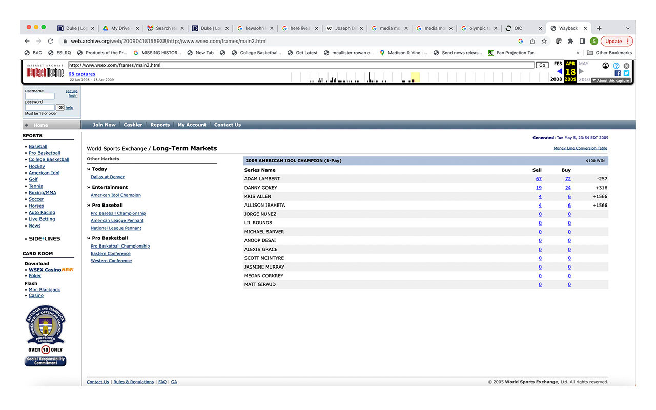Share the capture on Facebook
The height and width of the screenshot is (410, 656).
pyautogui.click(x=618, y=73)
